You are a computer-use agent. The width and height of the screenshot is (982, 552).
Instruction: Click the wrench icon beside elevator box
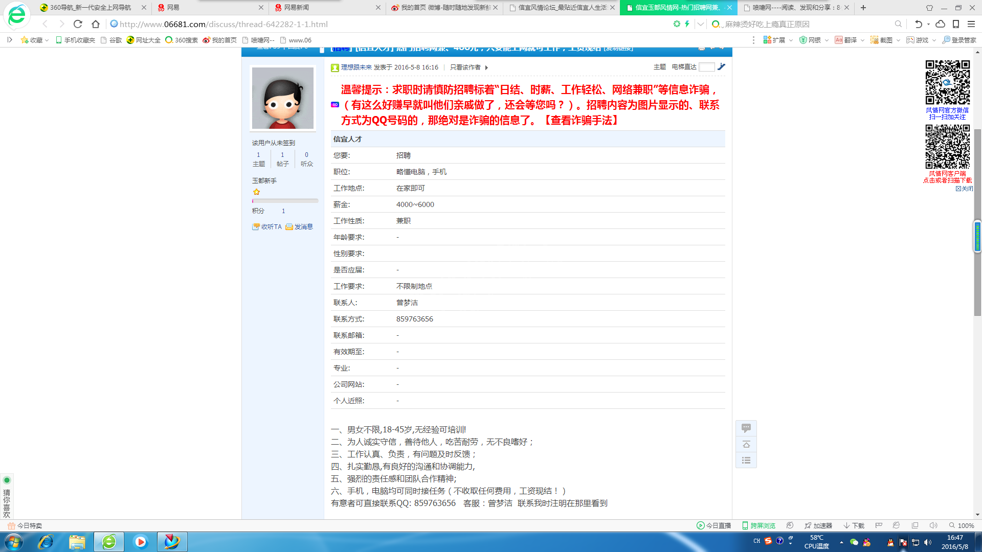tap(721, 67)
